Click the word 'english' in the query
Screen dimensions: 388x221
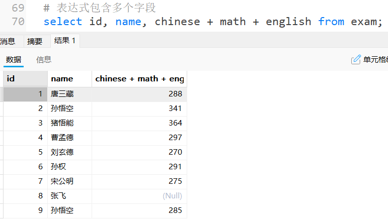click(x=288, y=22)
